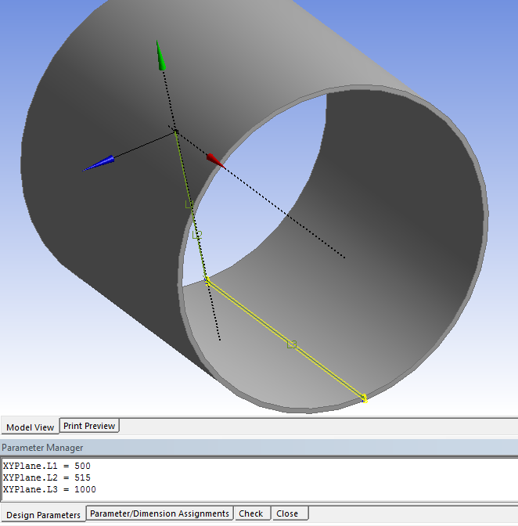Image resolution: width=518 pixels, height=526 pixels.
Task: Switch to the Design Parameters tab
Action: pyautogui.click(x=43, y=515)
